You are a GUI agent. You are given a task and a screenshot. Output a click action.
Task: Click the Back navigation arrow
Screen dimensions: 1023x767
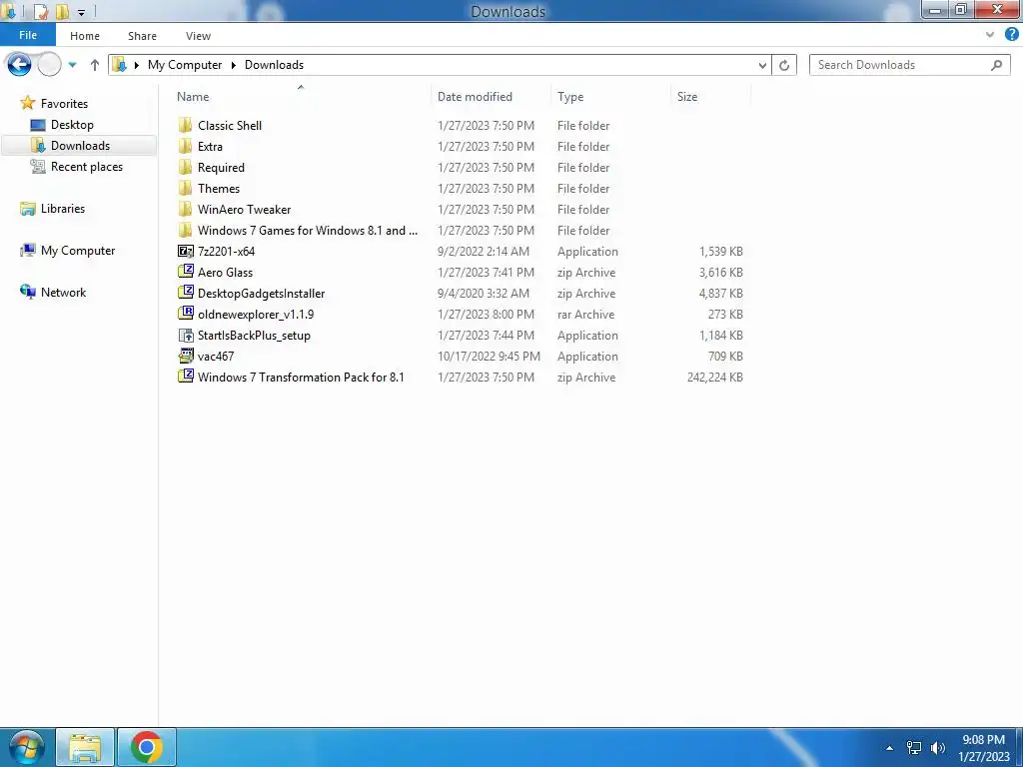point(19,65)
